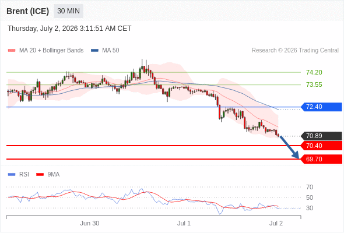Screen dimensions: 344x233
Task: Select the blue 72.40 pivot price tag
Action: pyautogui.click(x=321, y=107)
